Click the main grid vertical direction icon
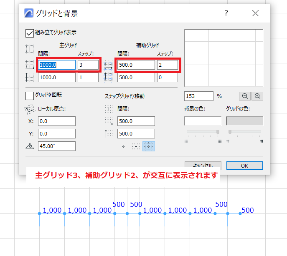This screenshot has width=287, height=256. coord(30,77)
